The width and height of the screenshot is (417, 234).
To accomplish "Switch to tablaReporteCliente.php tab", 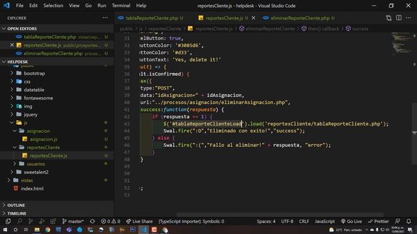I will [152, 18].
